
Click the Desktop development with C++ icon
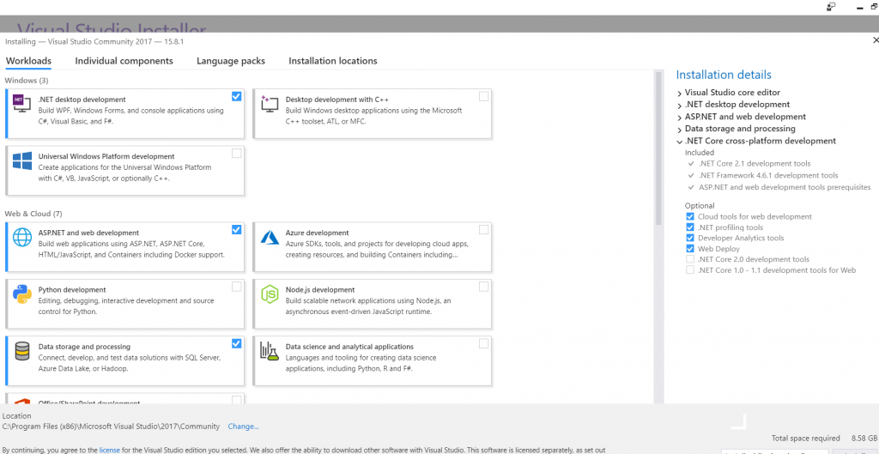pos(270,104)
